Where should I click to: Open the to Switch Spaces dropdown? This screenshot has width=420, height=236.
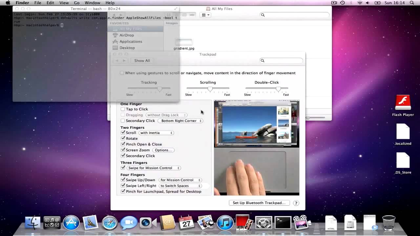point(180,186)
